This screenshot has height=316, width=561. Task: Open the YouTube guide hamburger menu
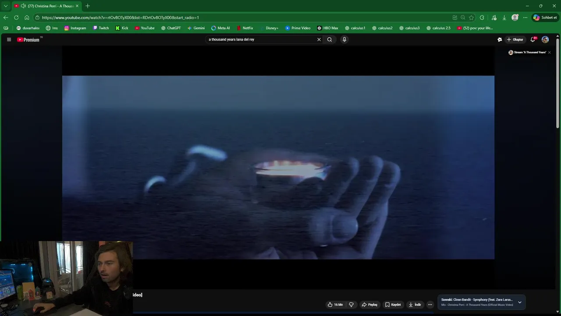[x=9, y=39]
